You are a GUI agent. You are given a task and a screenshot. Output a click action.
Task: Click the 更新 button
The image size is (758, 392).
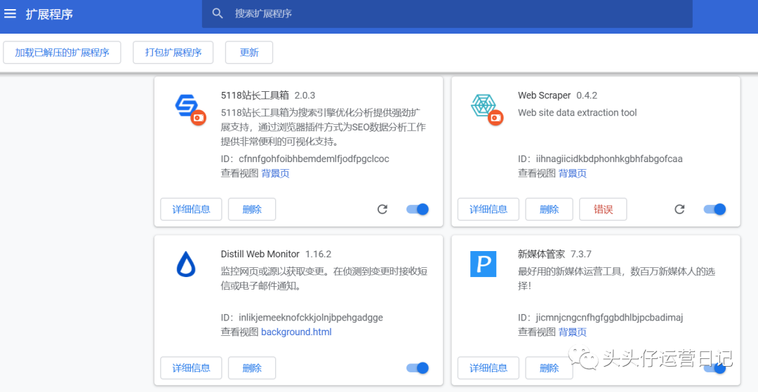249,53
